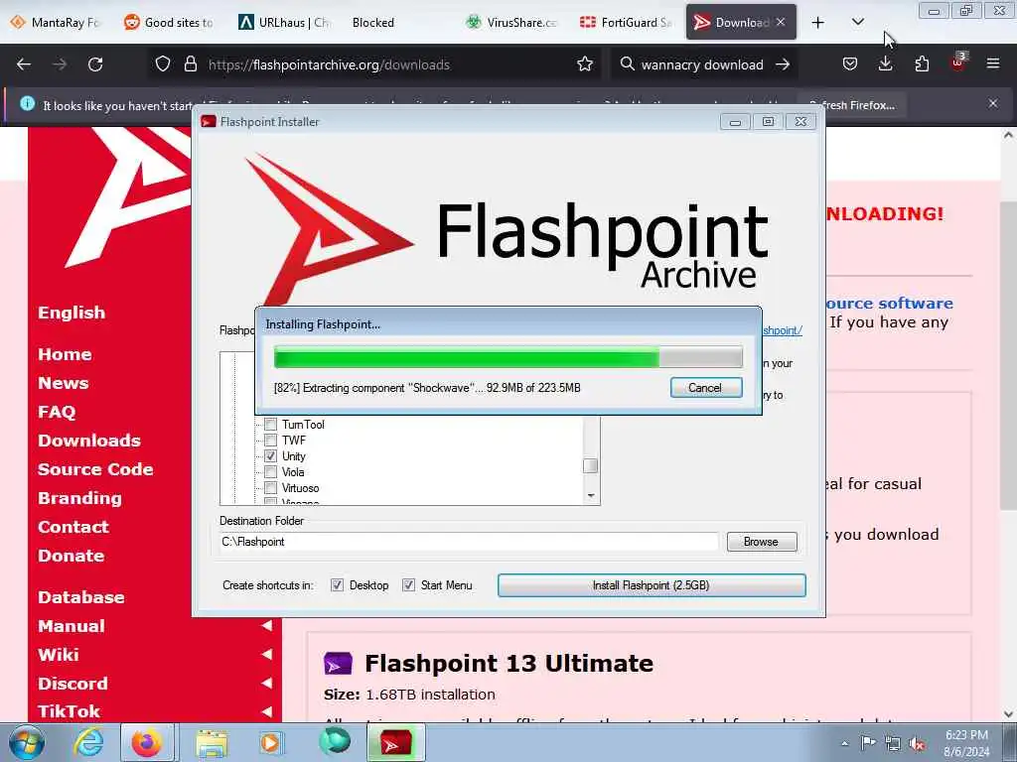Click the Firefox back arrow
1017x762 pixels.
[x=24, y=64]
